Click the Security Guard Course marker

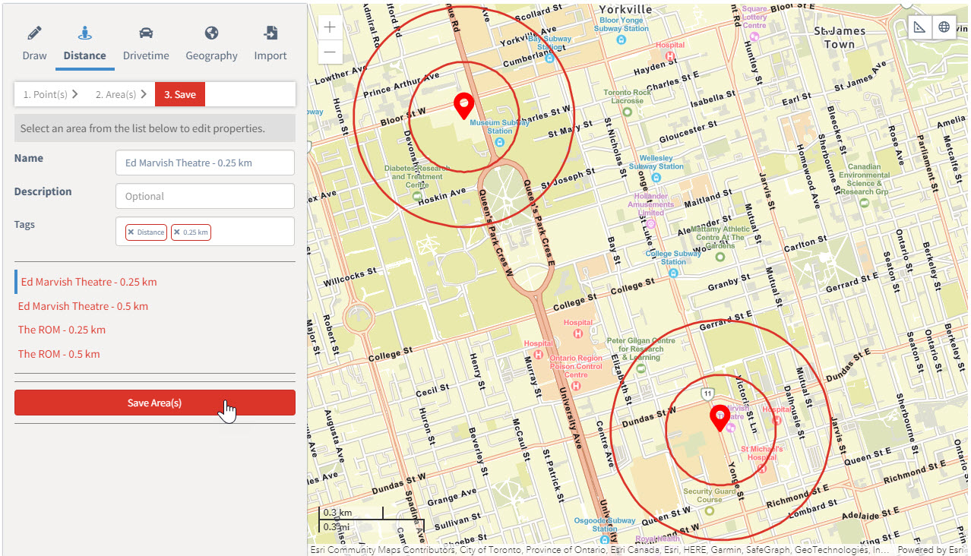(709, 510)
